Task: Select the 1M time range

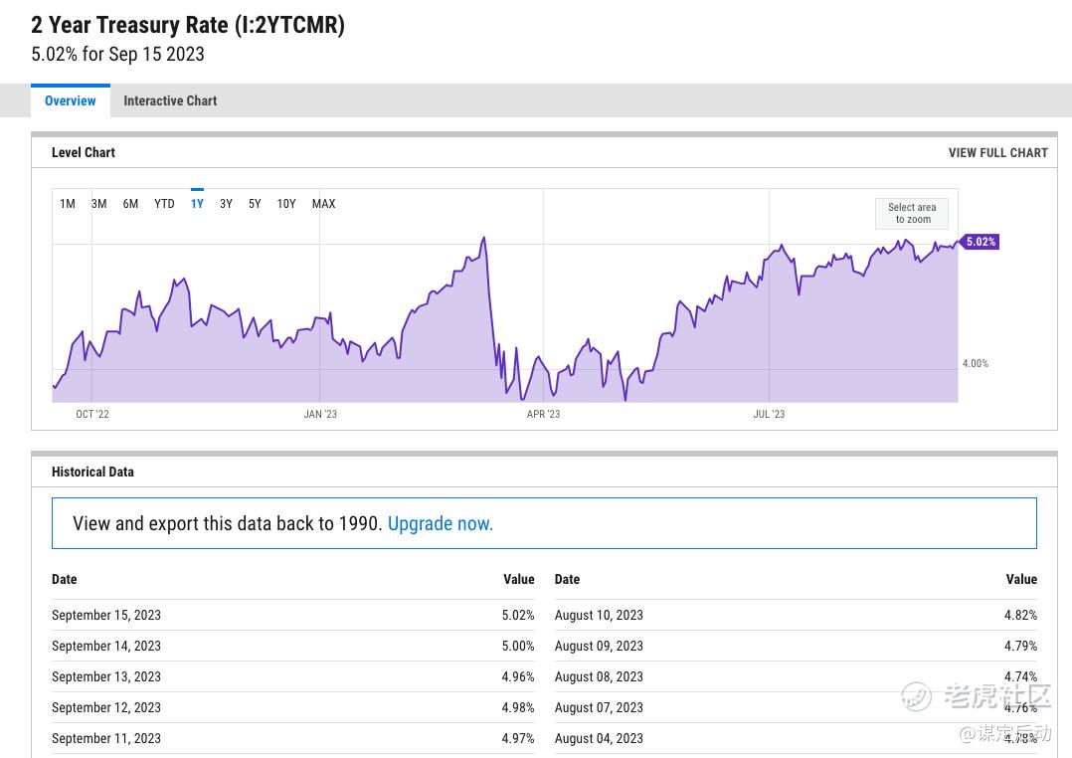Action: pos(68,204)
